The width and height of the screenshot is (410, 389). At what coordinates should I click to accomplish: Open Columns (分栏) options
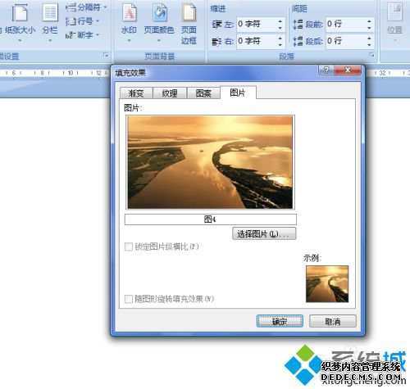tap(50, 23)
